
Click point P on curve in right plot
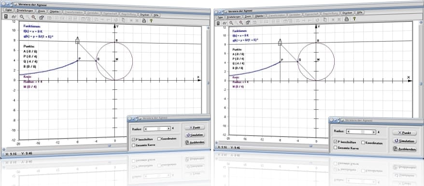(280, 62)
